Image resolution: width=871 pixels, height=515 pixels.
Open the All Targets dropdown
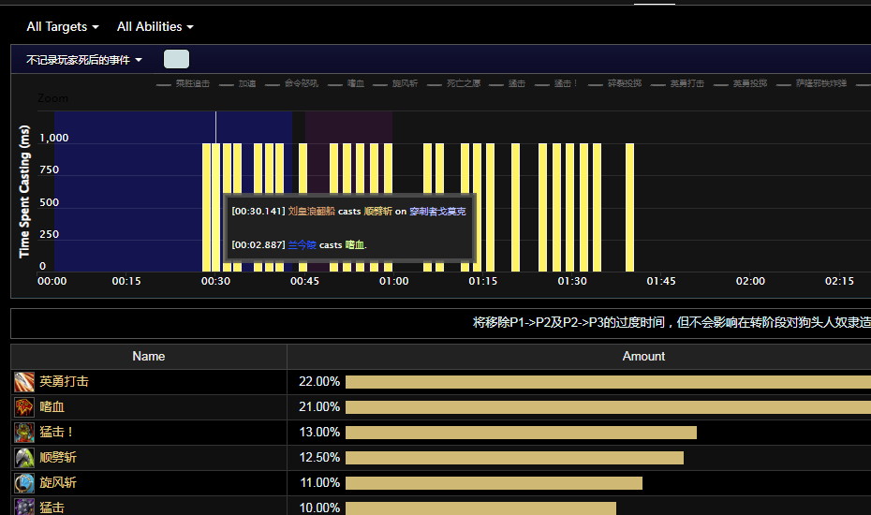point(63,27)
